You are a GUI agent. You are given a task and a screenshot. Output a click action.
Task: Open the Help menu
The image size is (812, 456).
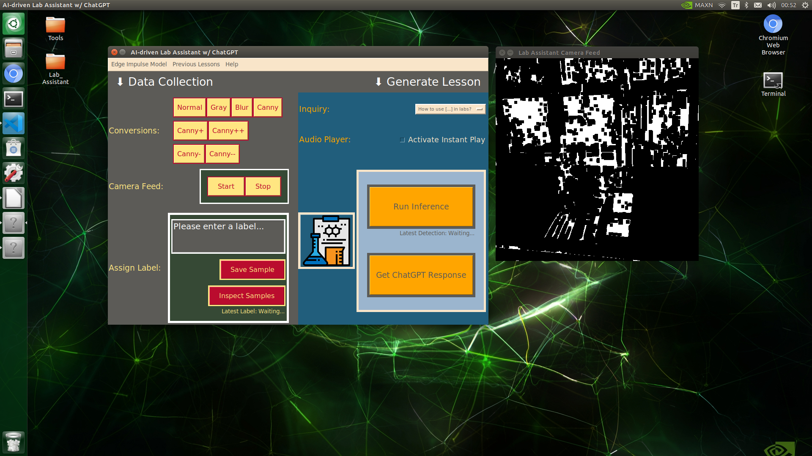coord(231,64)
